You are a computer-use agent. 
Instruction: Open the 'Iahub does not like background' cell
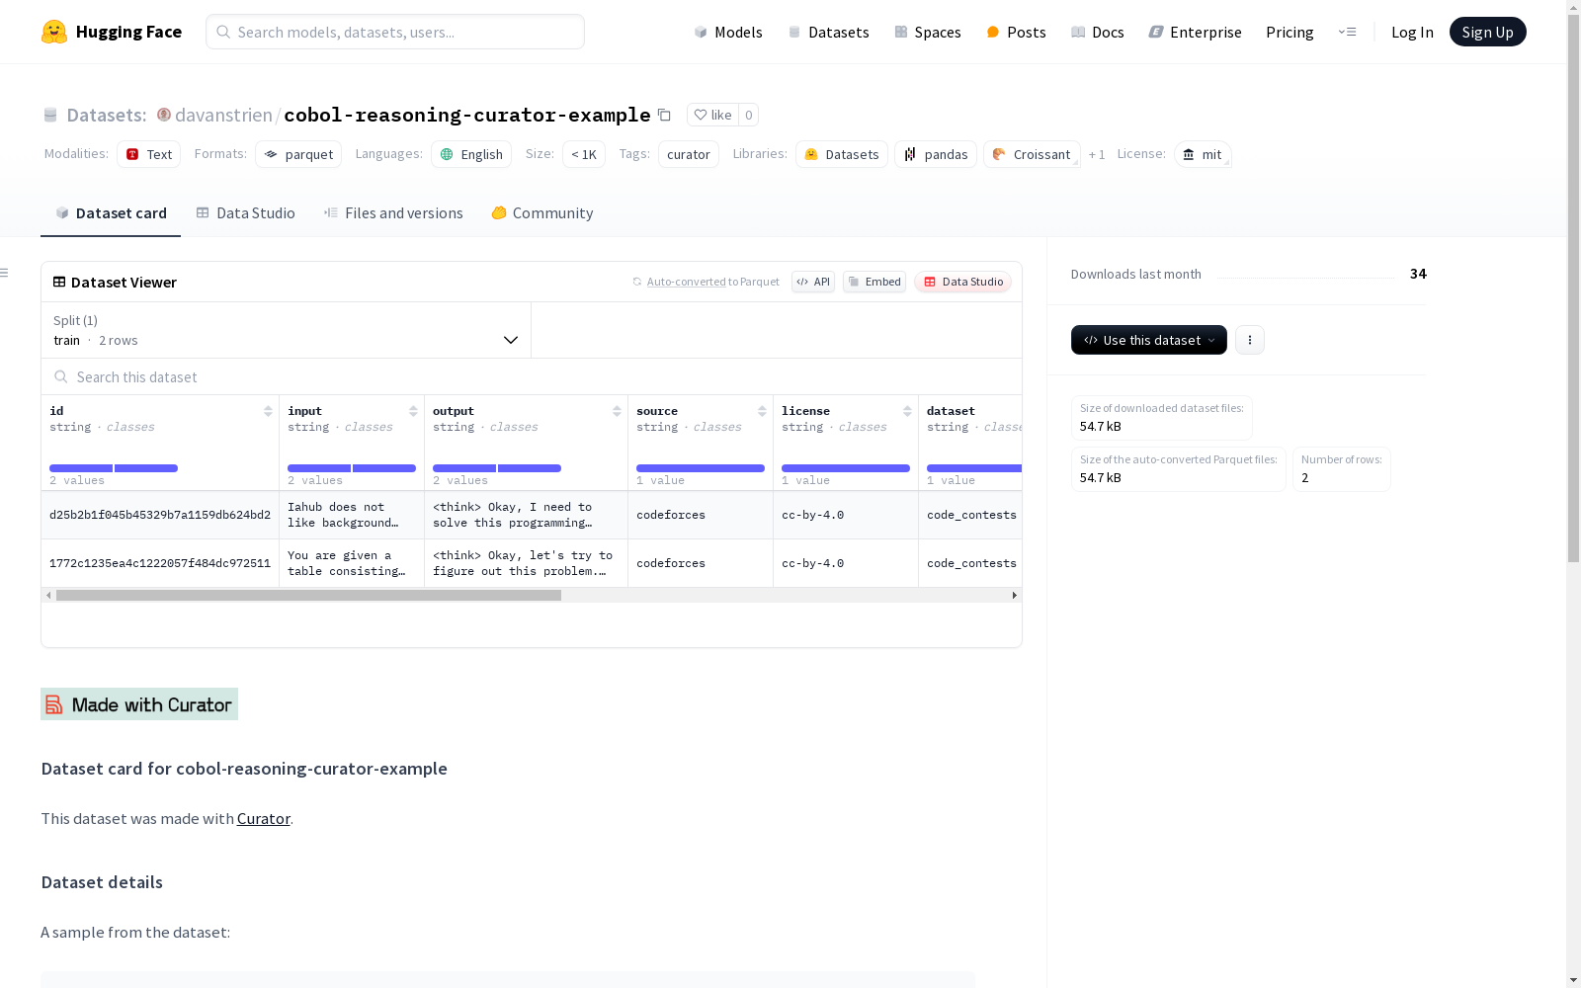coord(352,515)
